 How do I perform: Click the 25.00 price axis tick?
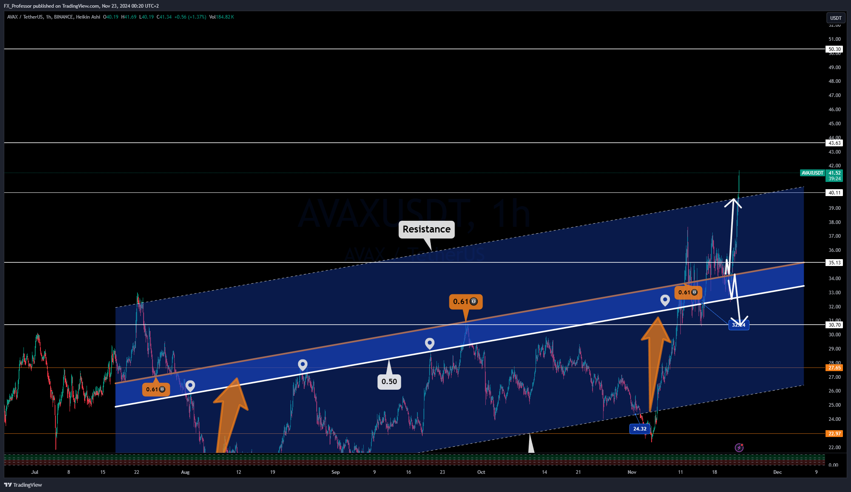click(x=834, y=405)
